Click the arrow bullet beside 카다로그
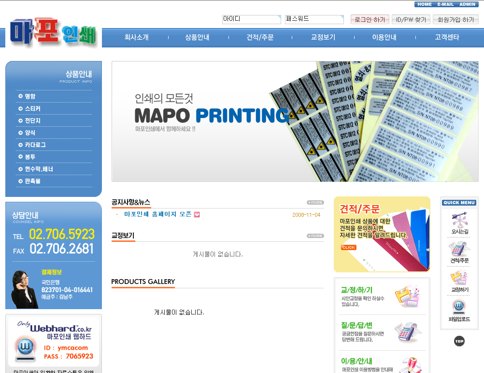Screen dimensions: 484x373 tap(20, 145)
